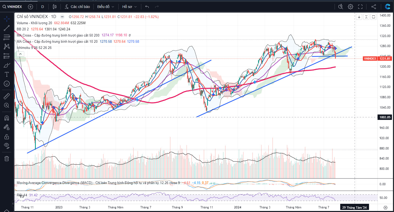Select the MA Cross 50 200 legend
Image resolution: width=394 pixels, height=212 pixels.
pyautogui.click(x=58, y=35)
